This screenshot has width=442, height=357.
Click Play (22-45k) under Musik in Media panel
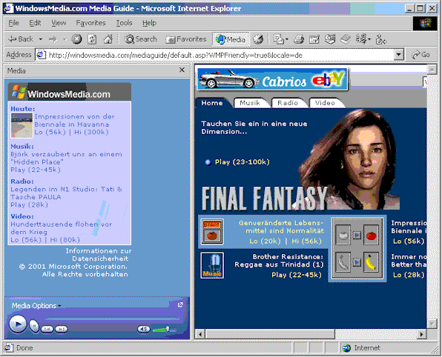tap(36, 170)
